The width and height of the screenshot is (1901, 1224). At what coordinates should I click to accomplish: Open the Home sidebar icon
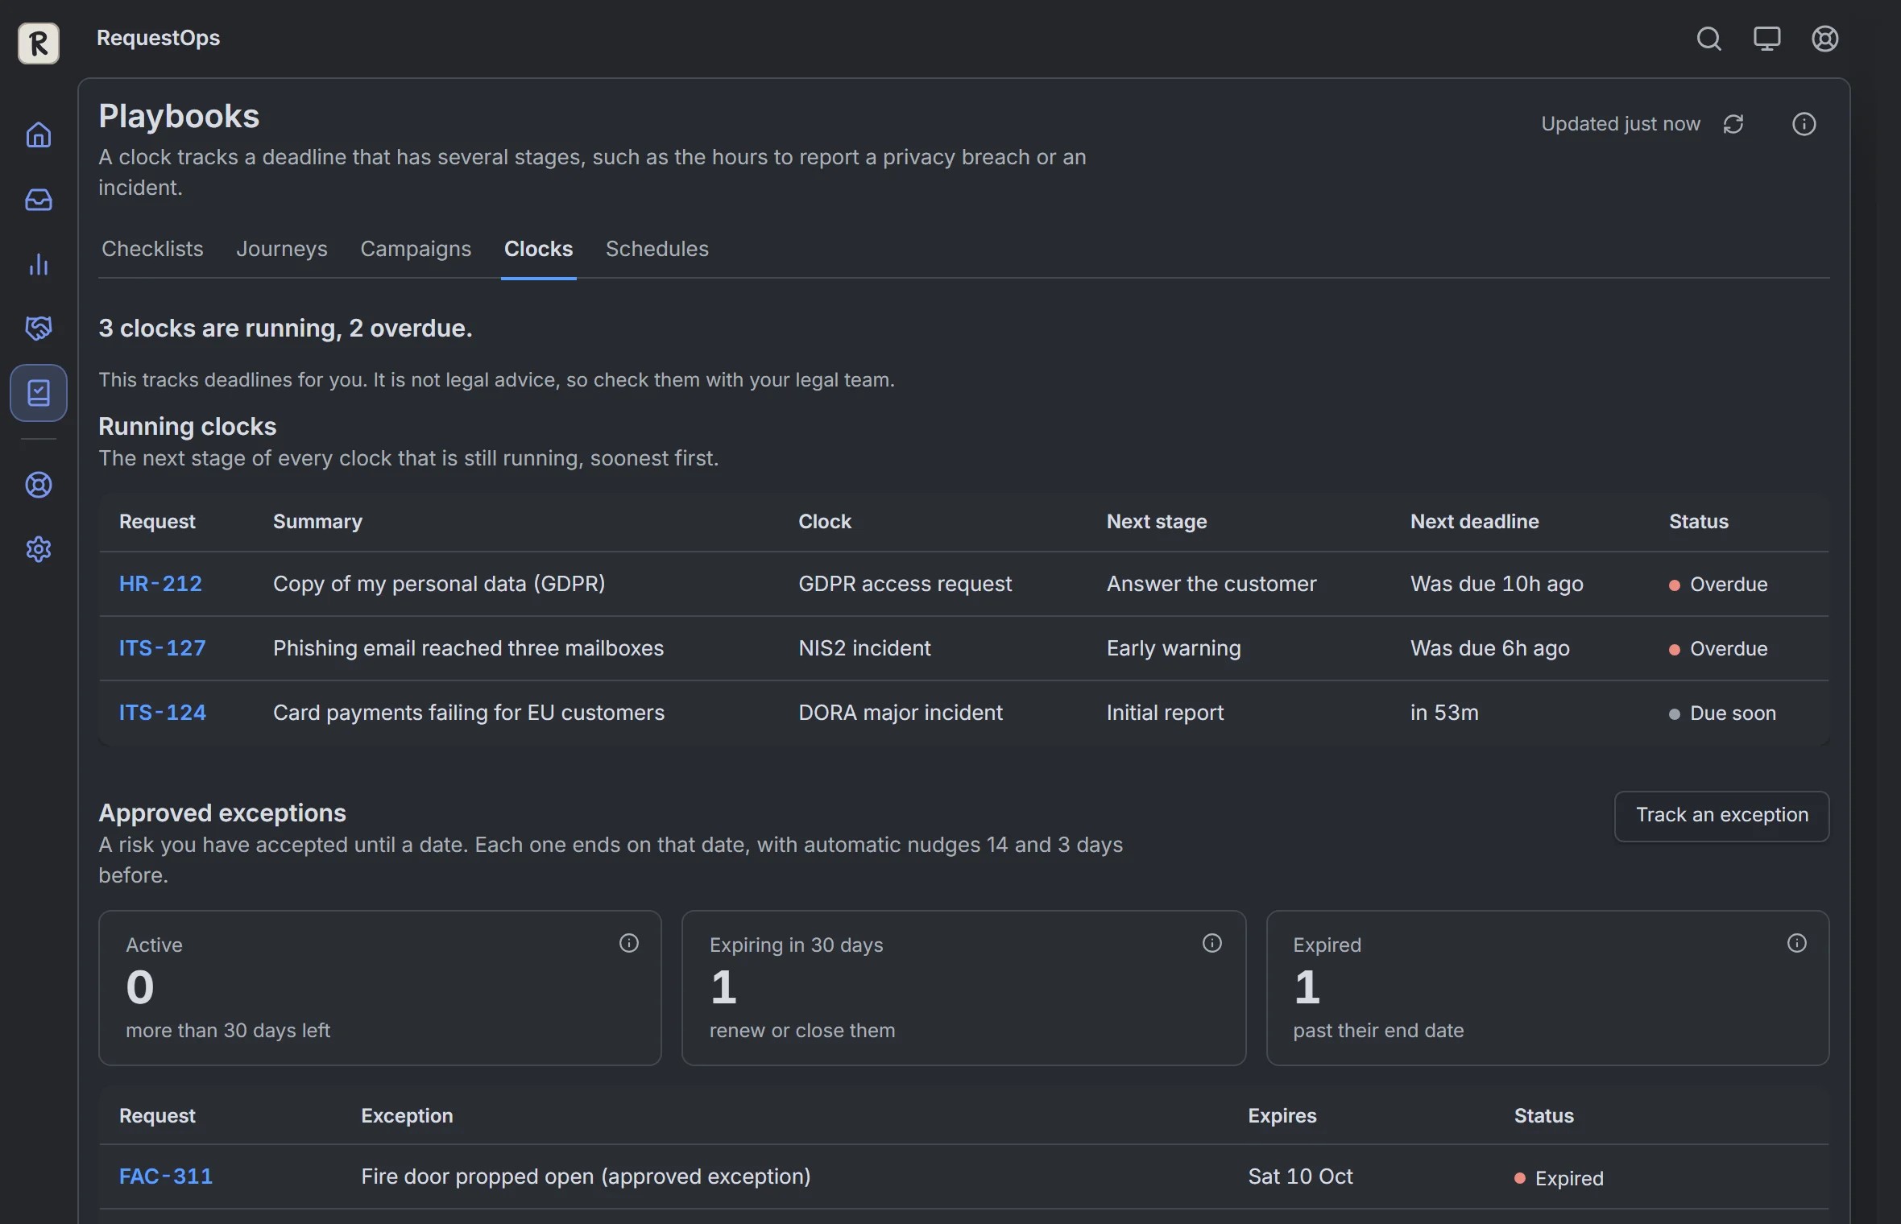click(x=39, y=134)
